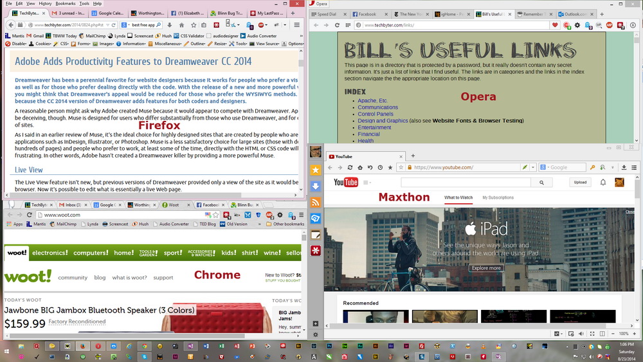643x362 pixels.
Task: Open Maxthon sidebar settings gear
Action: pyautogui.click(x=315, y=334)
